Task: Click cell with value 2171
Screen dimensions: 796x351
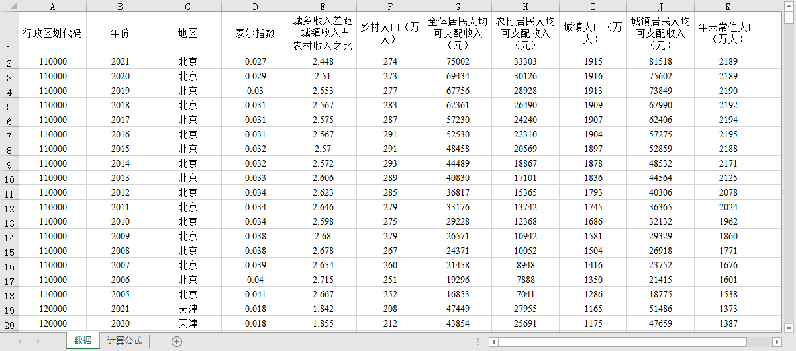Action: (x=728, y=164)
